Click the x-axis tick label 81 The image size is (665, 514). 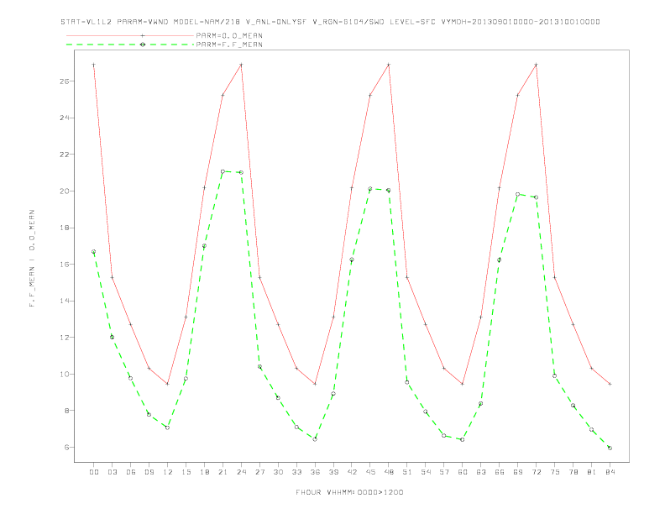[x=592, y=472]
